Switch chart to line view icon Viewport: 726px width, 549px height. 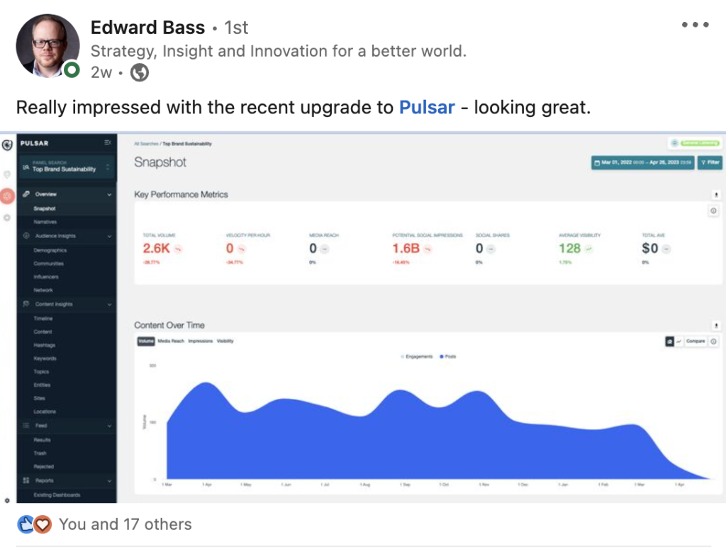pyautogui.click(x=678, y=341)
